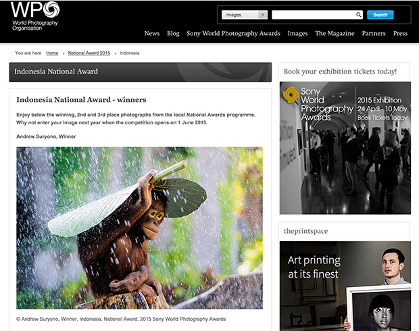Click the 'You are here' breadcrumb label
The width and height of the screenshot is (419, 331).
(x=28, y=53)
